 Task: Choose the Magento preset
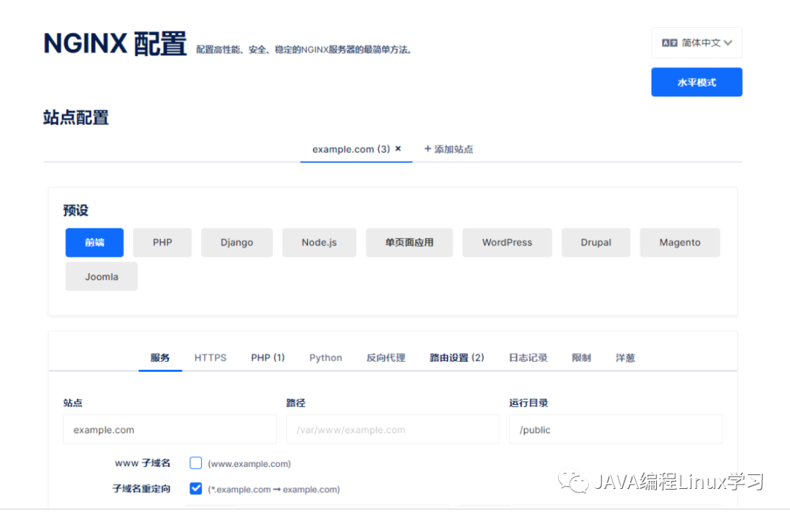point(680,242)
